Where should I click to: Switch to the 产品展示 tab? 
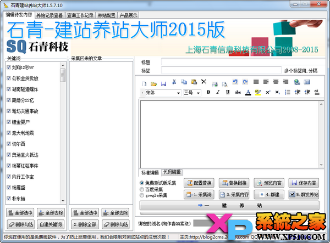128,15
